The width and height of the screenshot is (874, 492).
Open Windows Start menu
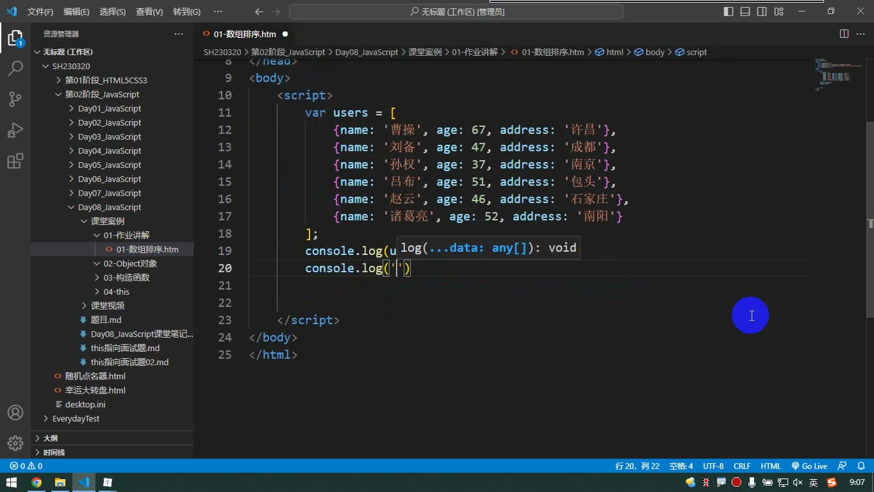pyautogui.click(x=12, y=482)
